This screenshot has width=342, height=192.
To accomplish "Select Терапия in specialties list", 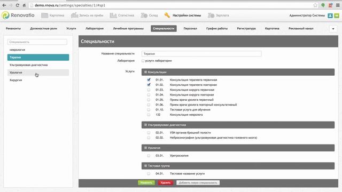I will pos(38,58).
